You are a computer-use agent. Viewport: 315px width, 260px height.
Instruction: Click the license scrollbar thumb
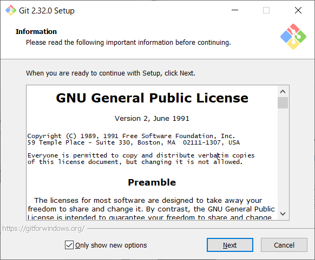tap(283, 102)
